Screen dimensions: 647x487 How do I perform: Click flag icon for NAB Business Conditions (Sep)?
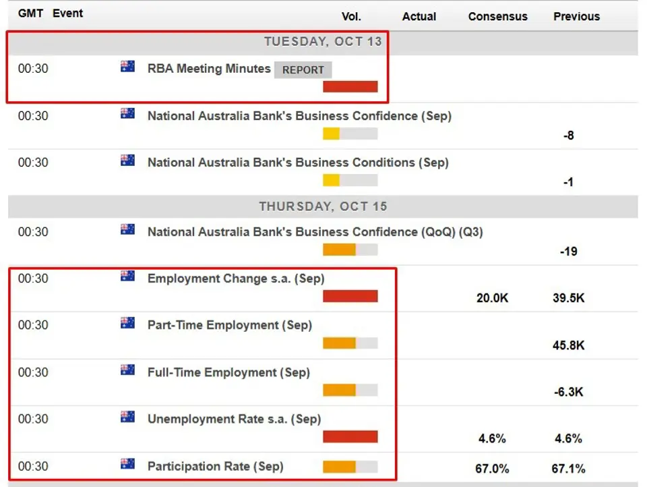pos(127,160)
